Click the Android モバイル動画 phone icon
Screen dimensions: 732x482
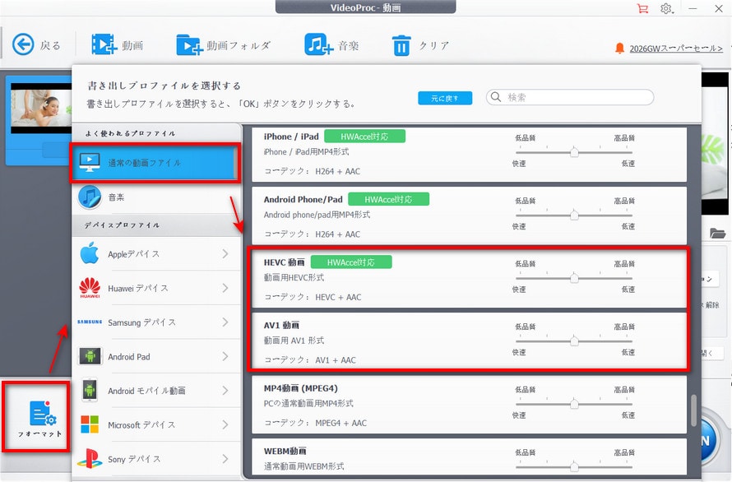coord(90,390)
